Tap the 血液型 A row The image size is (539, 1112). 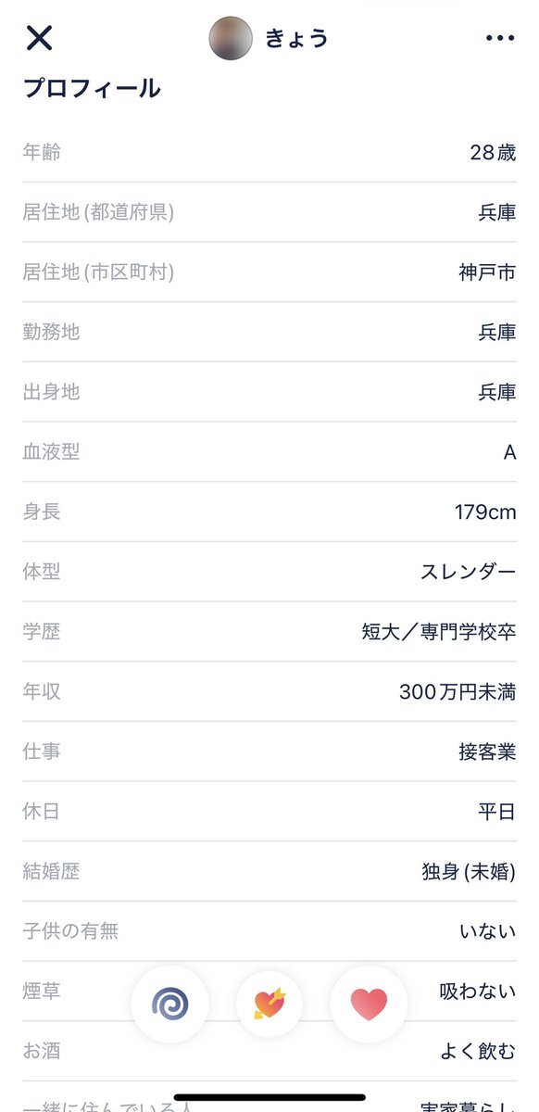point(269,452)
